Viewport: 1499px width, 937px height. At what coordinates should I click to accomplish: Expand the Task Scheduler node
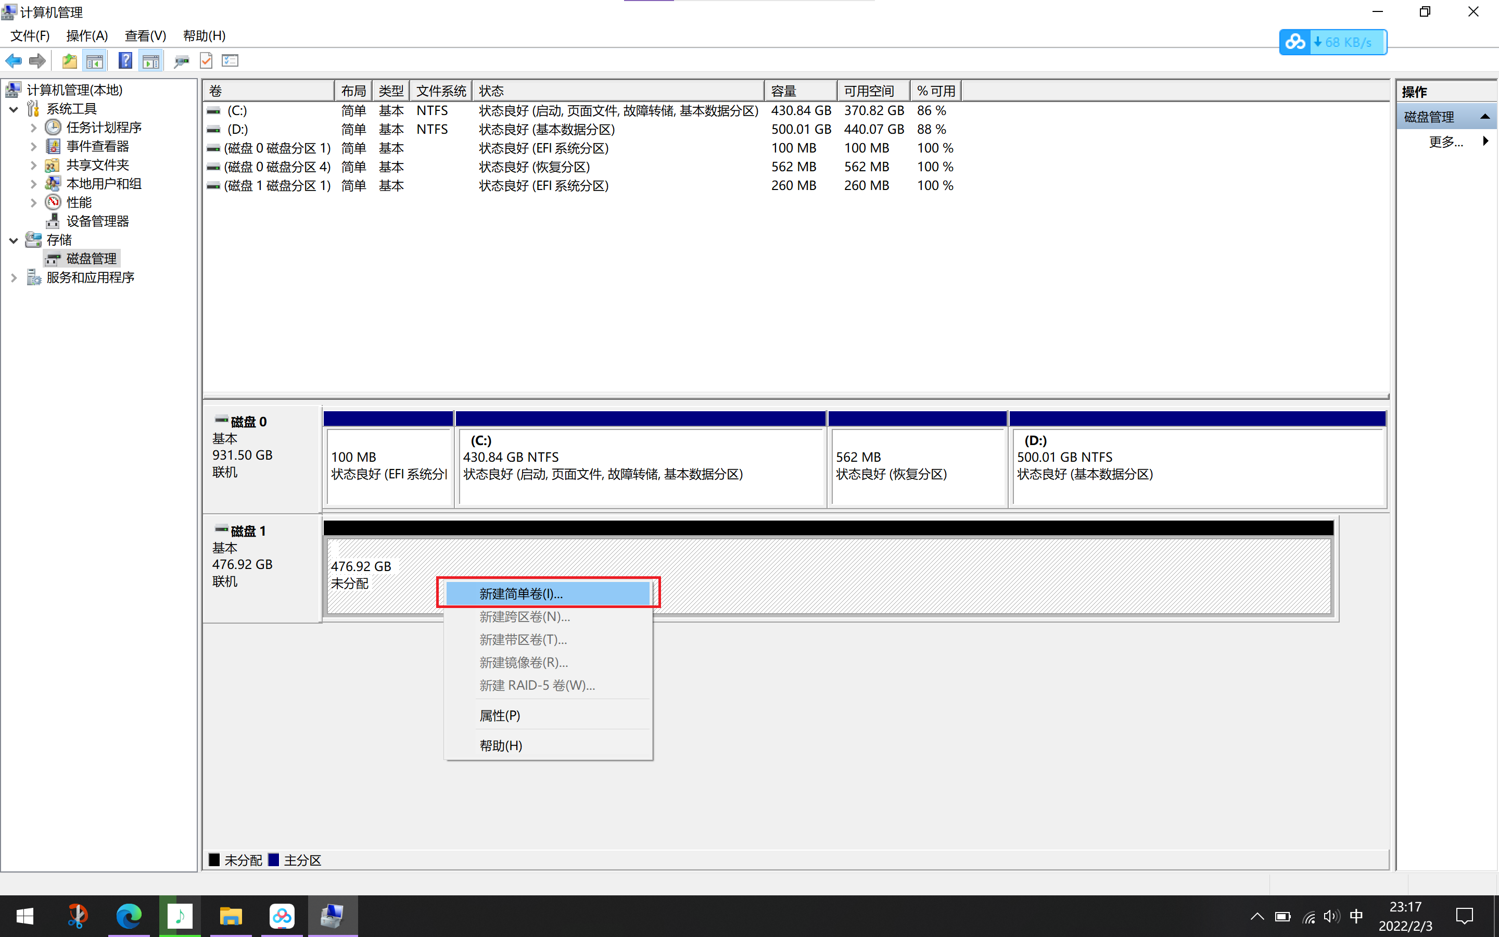point(33,128)
